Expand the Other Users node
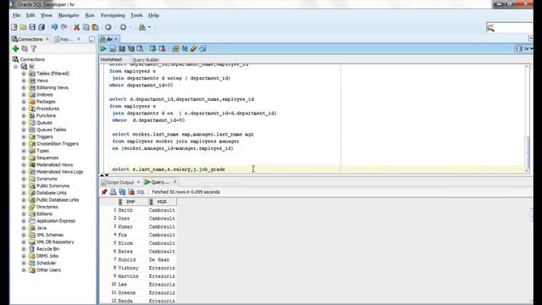Viewport: 542px width, 305px height. tap(24, 270)
